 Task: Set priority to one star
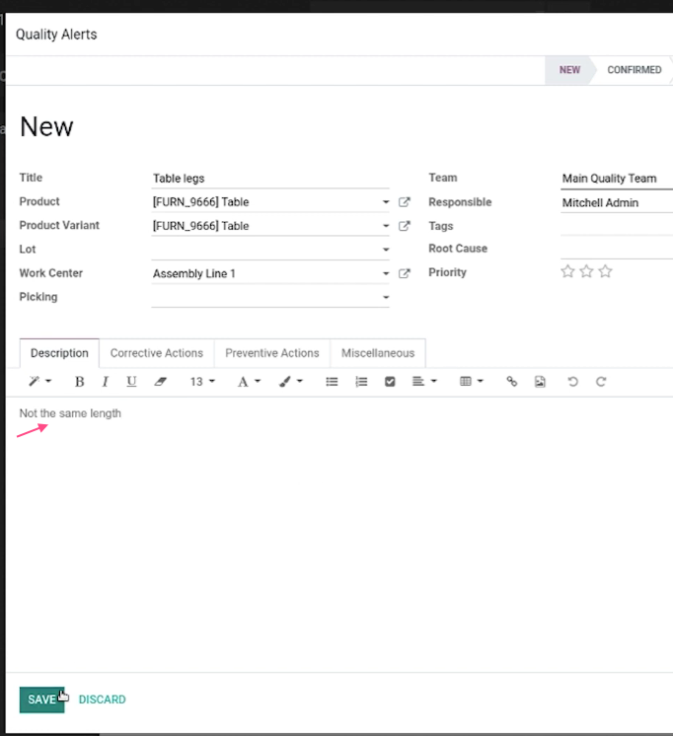tap(567, 271)
